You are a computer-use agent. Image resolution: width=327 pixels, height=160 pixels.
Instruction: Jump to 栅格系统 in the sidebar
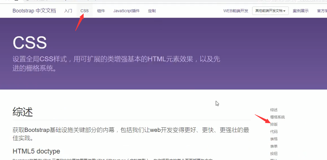(277, 117)
